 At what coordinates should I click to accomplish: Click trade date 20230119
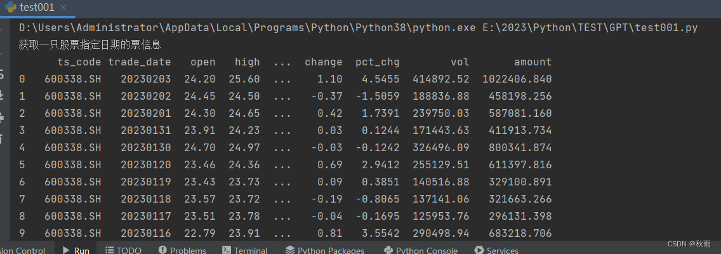tap(146, 182)
